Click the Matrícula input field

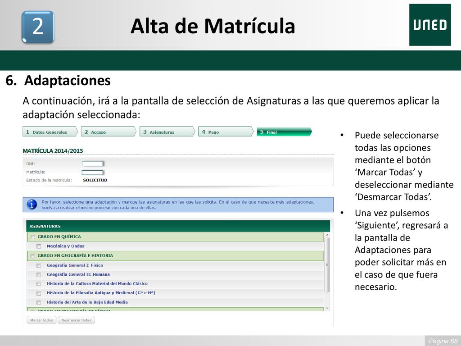[93, 173]
